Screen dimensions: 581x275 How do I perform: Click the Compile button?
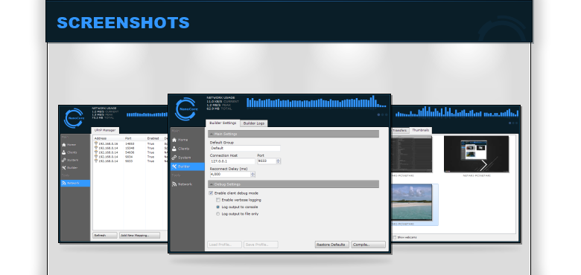click(368, 245)
